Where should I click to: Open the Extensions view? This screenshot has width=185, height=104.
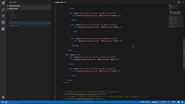pos(3,29)
